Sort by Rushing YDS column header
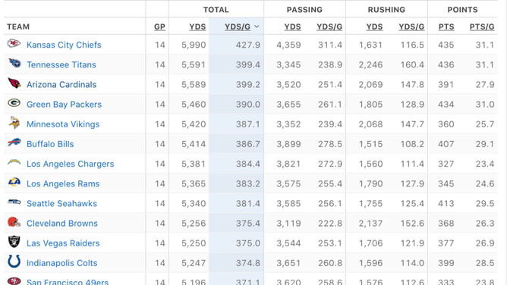The image size is (507, 285). (374, 27)
